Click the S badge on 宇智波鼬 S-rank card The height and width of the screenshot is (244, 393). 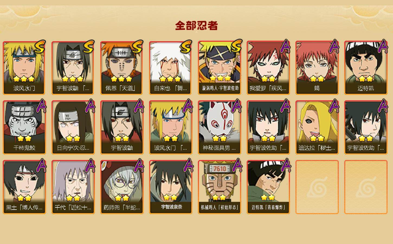coord(89,47)
